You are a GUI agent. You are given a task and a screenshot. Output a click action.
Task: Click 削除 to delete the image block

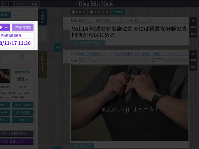point(193,67)
